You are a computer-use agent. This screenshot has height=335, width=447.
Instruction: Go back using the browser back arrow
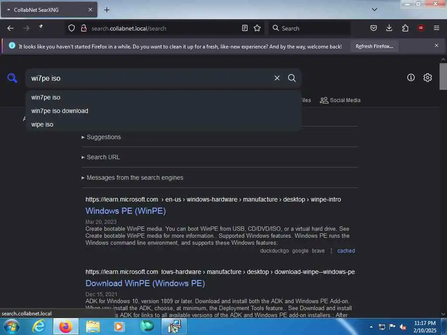[x=10, y=28]
